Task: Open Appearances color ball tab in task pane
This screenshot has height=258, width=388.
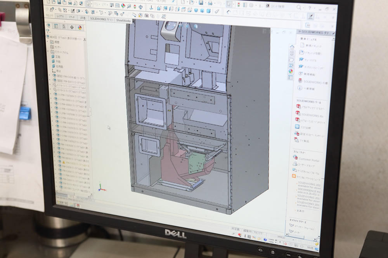Action: tap(291, 71)
